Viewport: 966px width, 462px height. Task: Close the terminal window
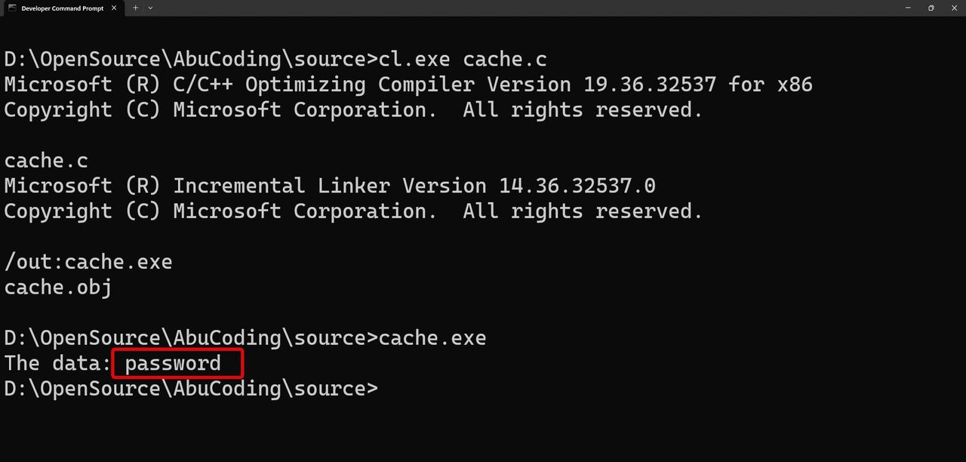(953, 8)
